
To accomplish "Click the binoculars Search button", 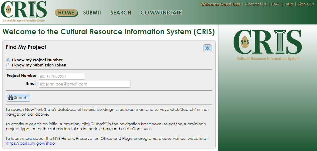I will click(x=18, y=98).
